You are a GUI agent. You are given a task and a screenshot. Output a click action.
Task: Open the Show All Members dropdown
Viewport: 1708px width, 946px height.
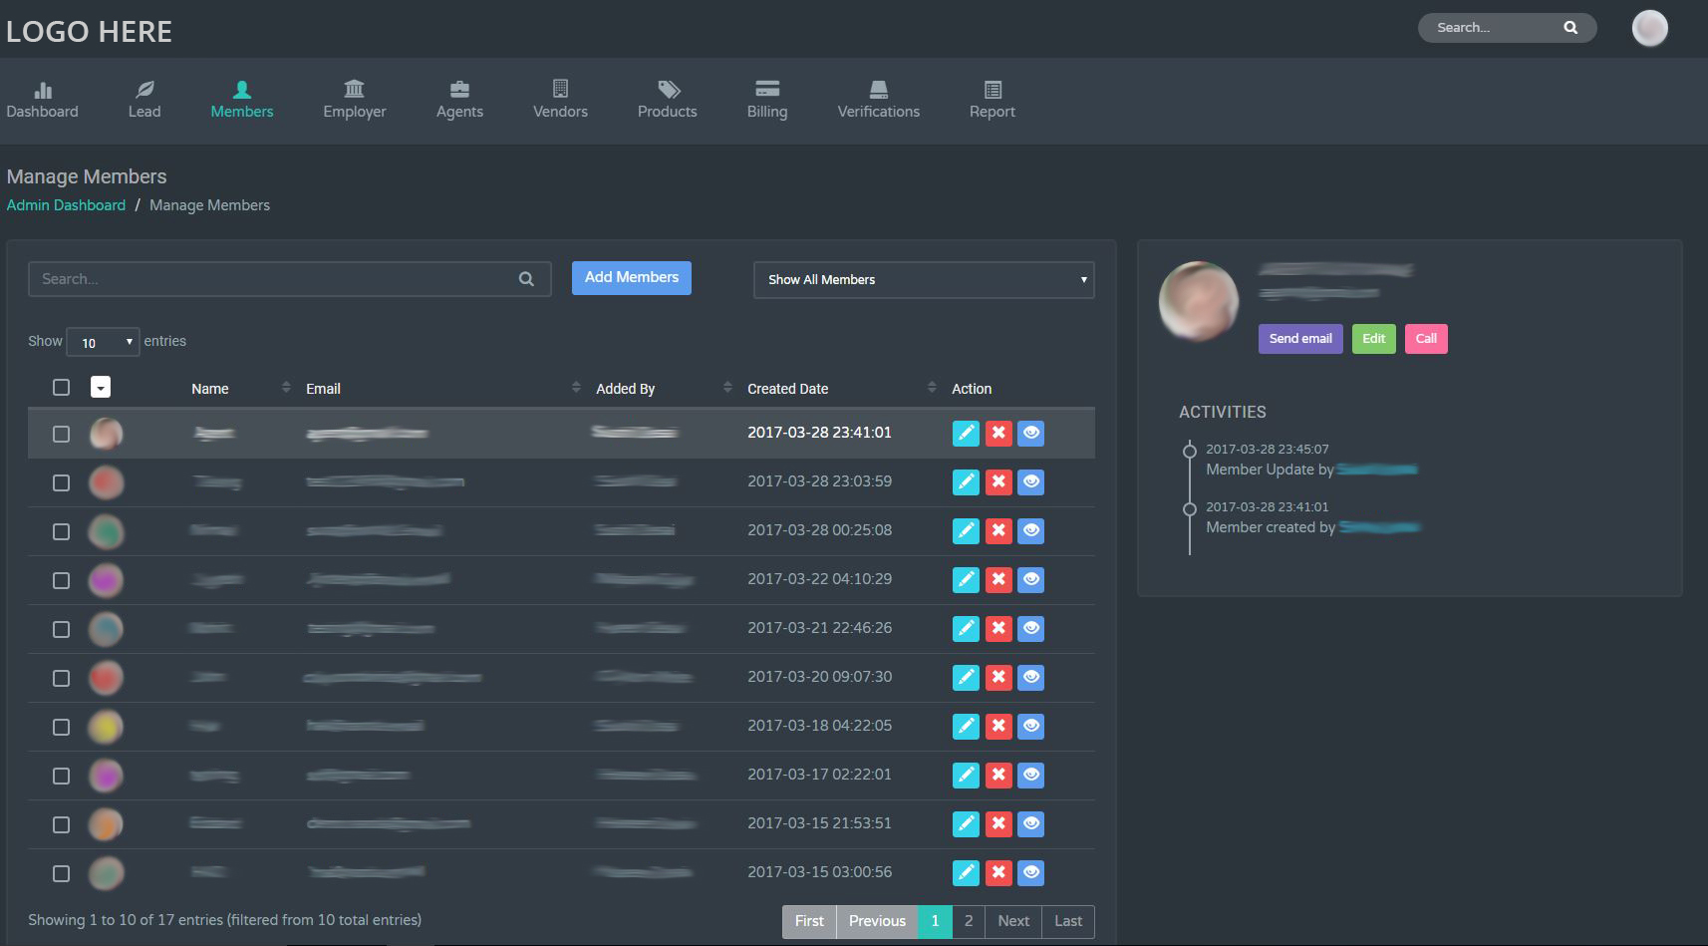[x=923, y=280]
